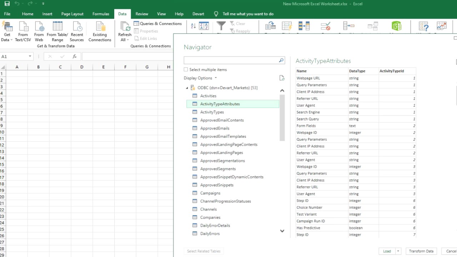The image size is (457, 257).
Task: Open Existing Connections
Action: (x=100, y=31)
